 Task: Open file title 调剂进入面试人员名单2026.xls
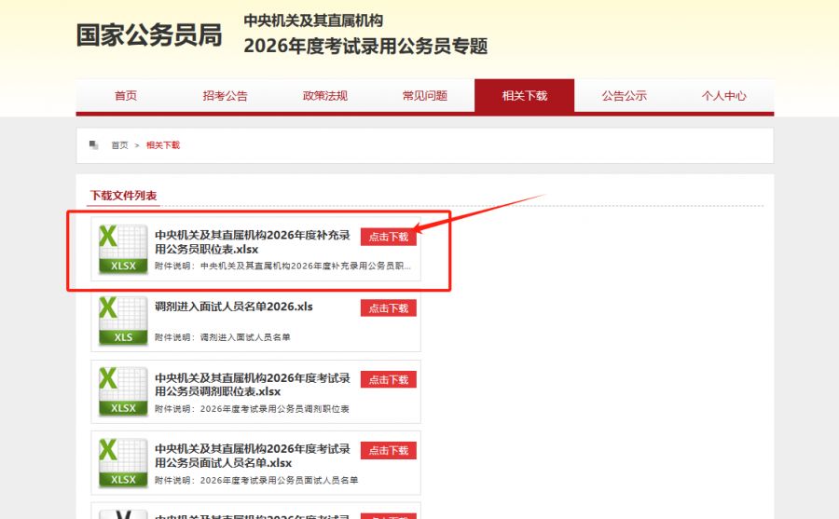(234, 307)
